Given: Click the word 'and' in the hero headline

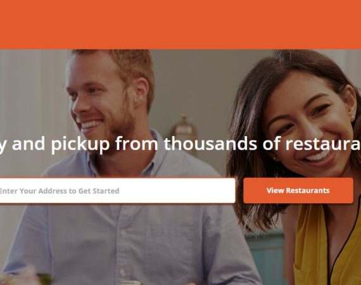Looking at the screenshot, I should [28, 143].
